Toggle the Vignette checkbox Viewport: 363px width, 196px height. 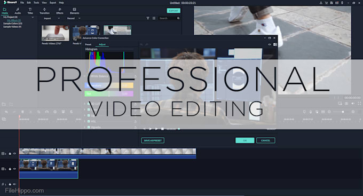(x=89, y=127)
